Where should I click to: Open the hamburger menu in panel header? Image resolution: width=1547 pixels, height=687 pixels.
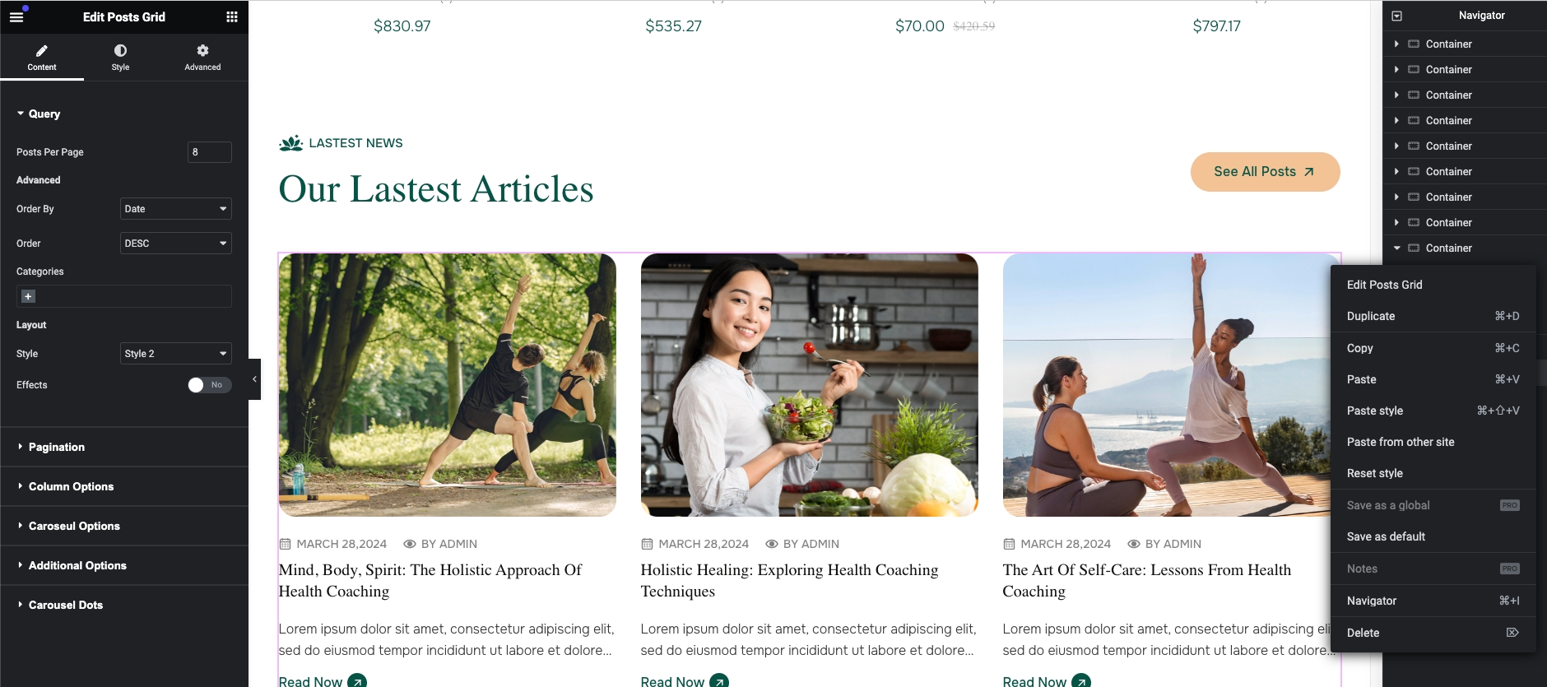coord(16,16)
